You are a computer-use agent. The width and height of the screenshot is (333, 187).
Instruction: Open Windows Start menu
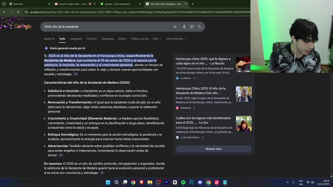coord(108,182)
